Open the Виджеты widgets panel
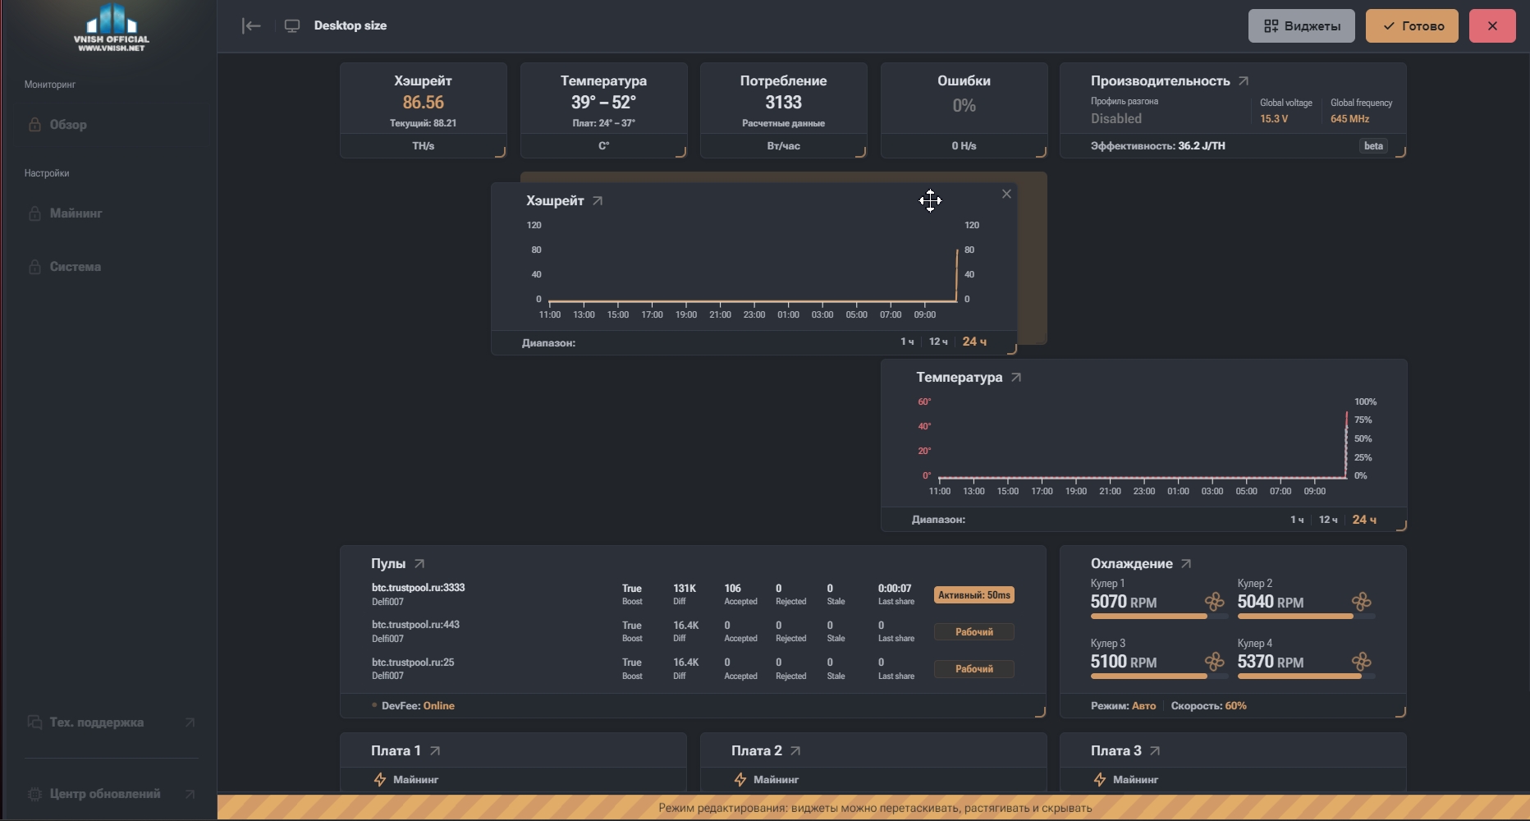This screenshot has height=821, width=1530. pyautogui.click(x=1302, y=26)
